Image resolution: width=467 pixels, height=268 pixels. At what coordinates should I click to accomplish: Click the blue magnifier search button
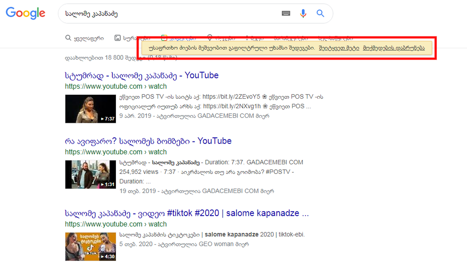click(x=321, y=13)
